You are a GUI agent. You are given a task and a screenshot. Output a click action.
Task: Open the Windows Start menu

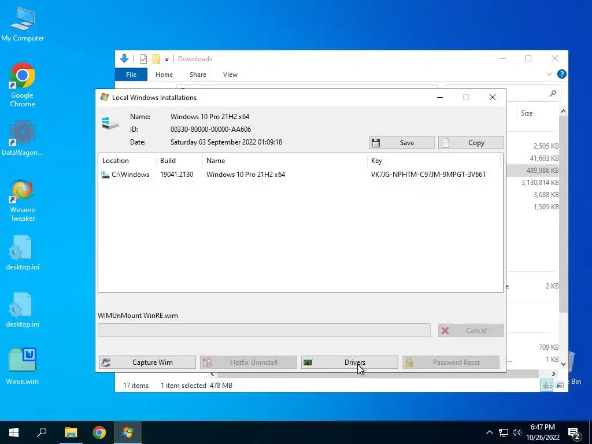[x=14, y=432]
